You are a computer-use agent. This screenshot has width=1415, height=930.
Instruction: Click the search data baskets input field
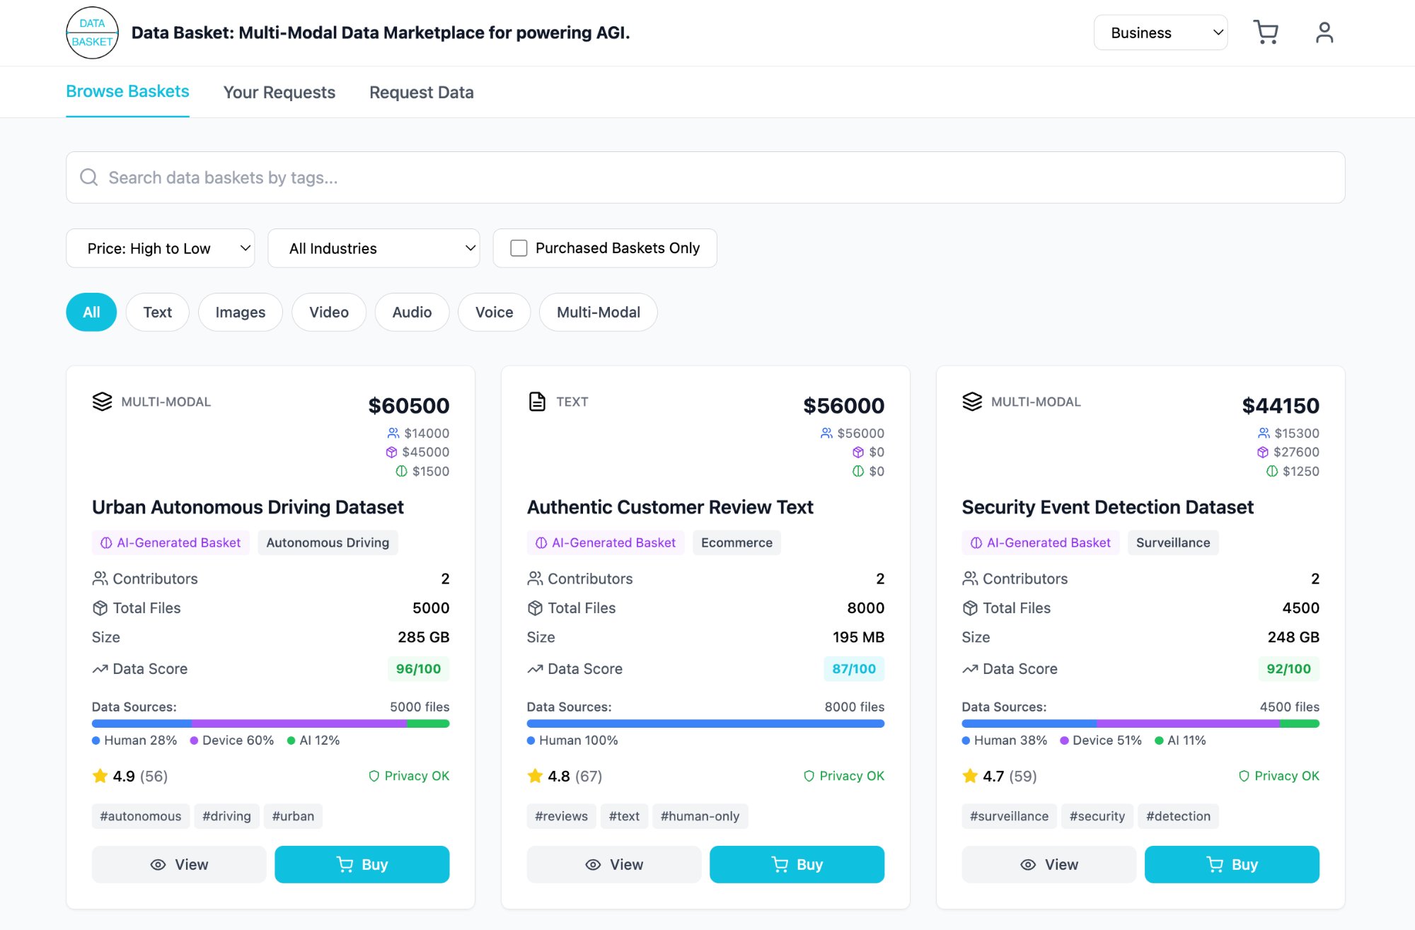pos(424,177)
